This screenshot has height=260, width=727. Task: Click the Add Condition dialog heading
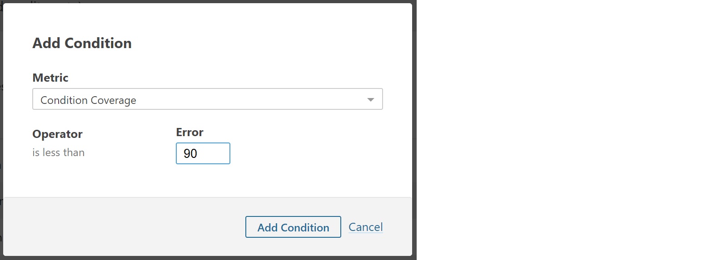[x=82, y=43]
